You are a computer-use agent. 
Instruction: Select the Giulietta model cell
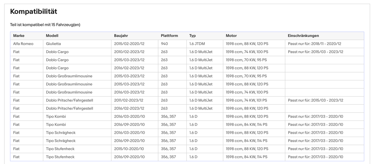point(53,44)
